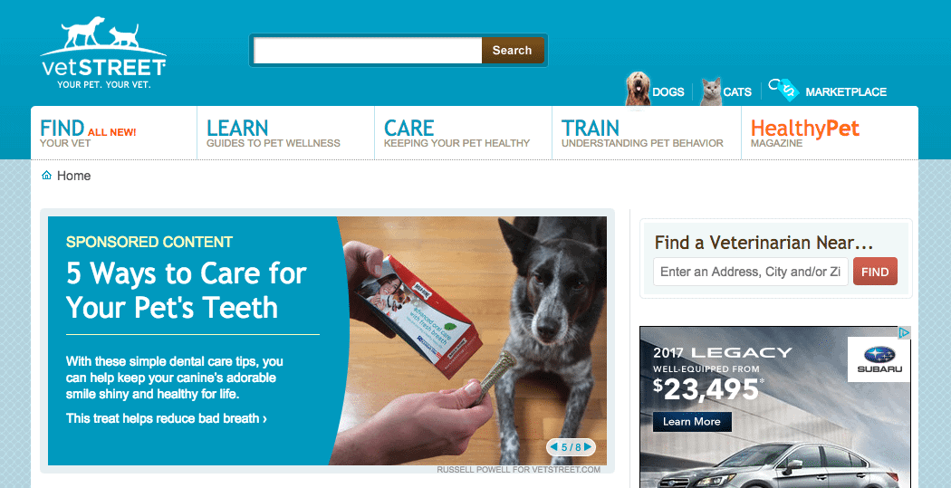Open HealthyPet Magazine tab

pos(830,133)
